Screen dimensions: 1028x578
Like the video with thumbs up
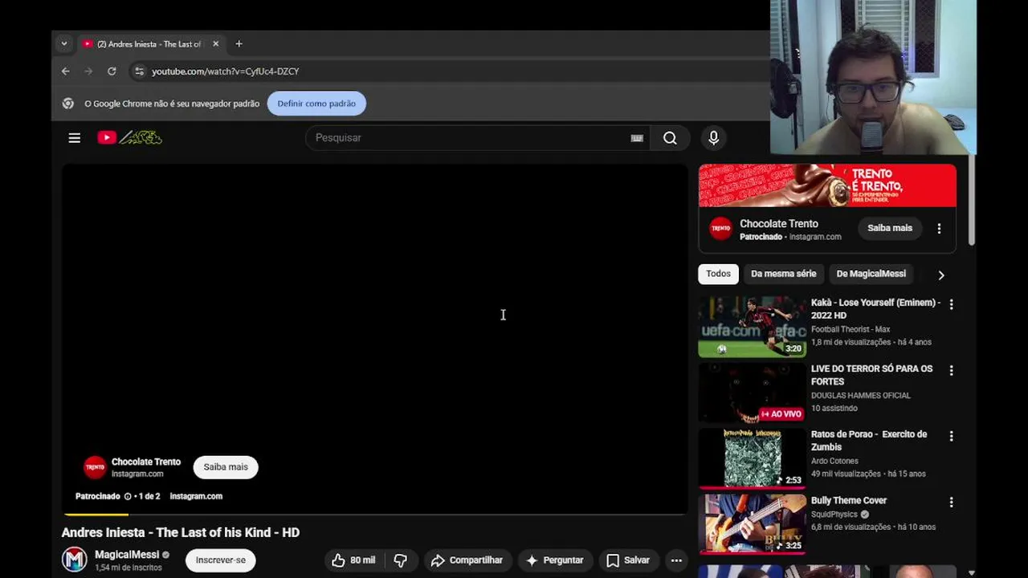353,560
